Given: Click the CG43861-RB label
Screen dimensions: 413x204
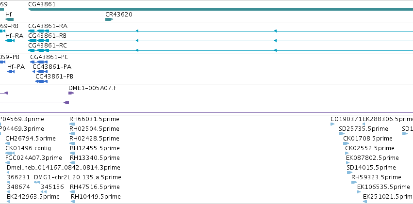Looking at the screenshot, I should 47,36.
